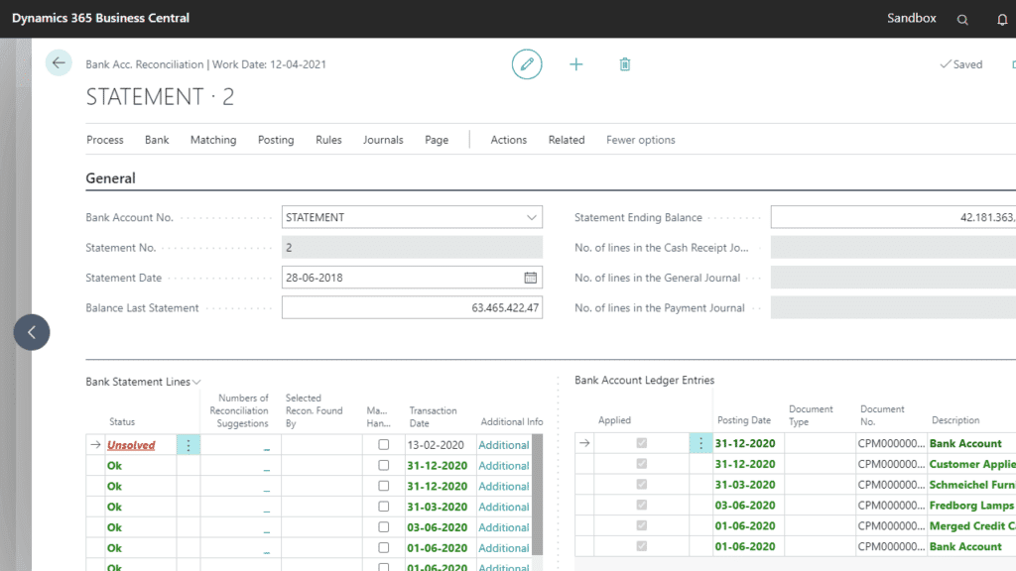Screen dimensions: 1016x571
Task: Tick the checkbox in the Unsolved row
Action: (x=384, y=445)
